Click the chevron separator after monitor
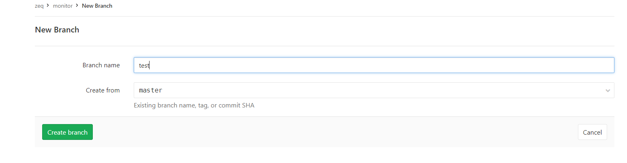 tap(77, 6)
